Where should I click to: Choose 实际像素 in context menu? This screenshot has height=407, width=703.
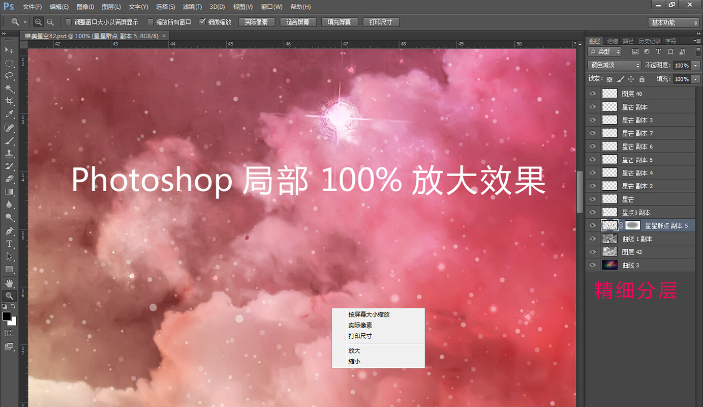tap(360, 326)
